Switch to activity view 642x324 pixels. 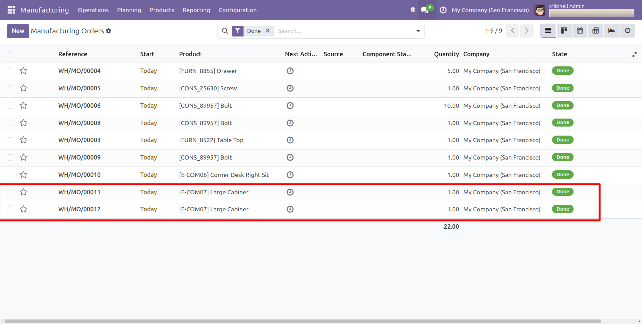pos(628,31)
